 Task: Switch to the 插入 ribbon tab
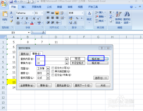(24, 7)
